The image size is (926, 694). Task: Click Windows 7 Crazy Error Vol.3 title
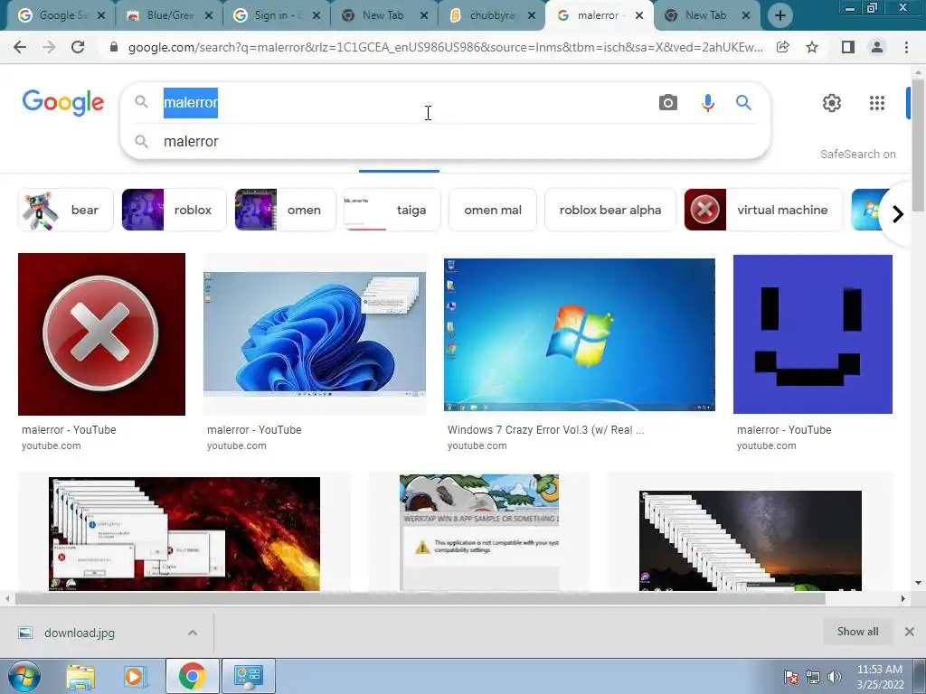coord(545,429)
